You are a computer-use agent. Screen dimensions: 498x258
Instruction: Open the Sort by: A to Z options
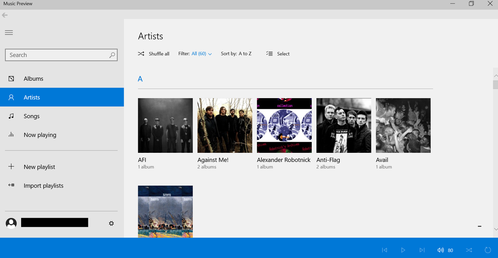pyautogui.click(x=236, y=53)
